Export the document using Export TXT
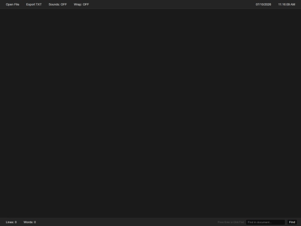Screen dimensions: 301x226 coord(34,4)
